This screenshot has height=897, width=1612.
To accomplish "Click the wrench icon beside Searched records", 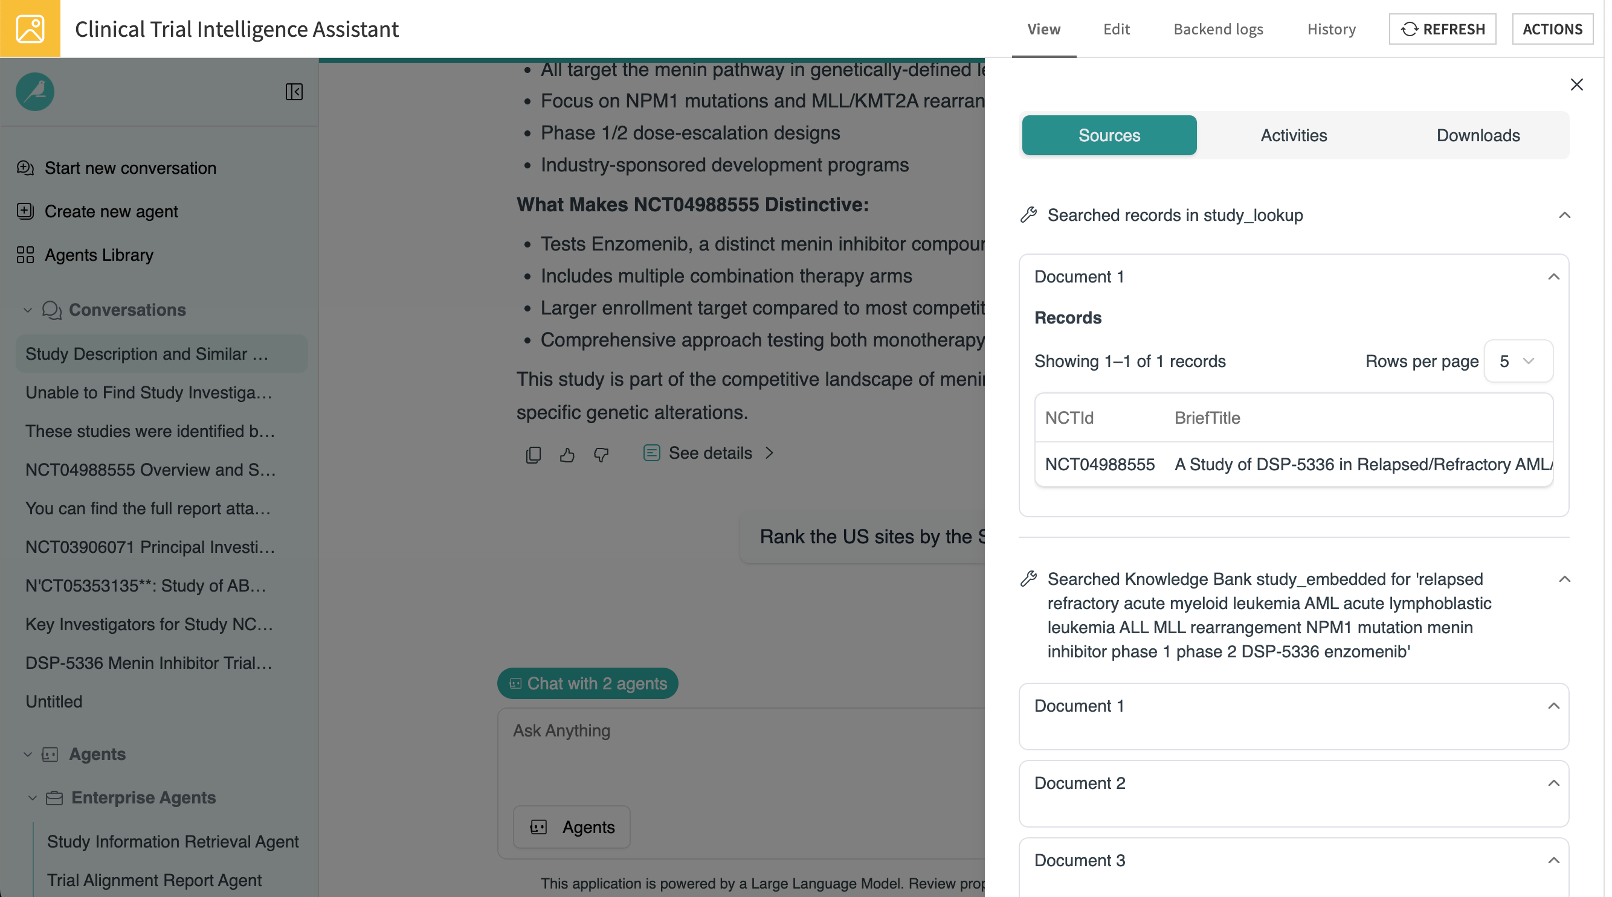I will pos(1028,214).
